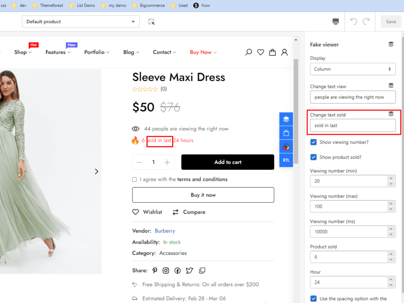The width and height of the screenshot is (404, 303).
Task: Expand the Shop menu
Action: 23,52
